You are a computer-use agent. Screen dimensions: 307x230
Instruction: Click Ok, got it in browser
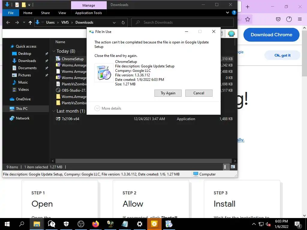click(282, 55)
